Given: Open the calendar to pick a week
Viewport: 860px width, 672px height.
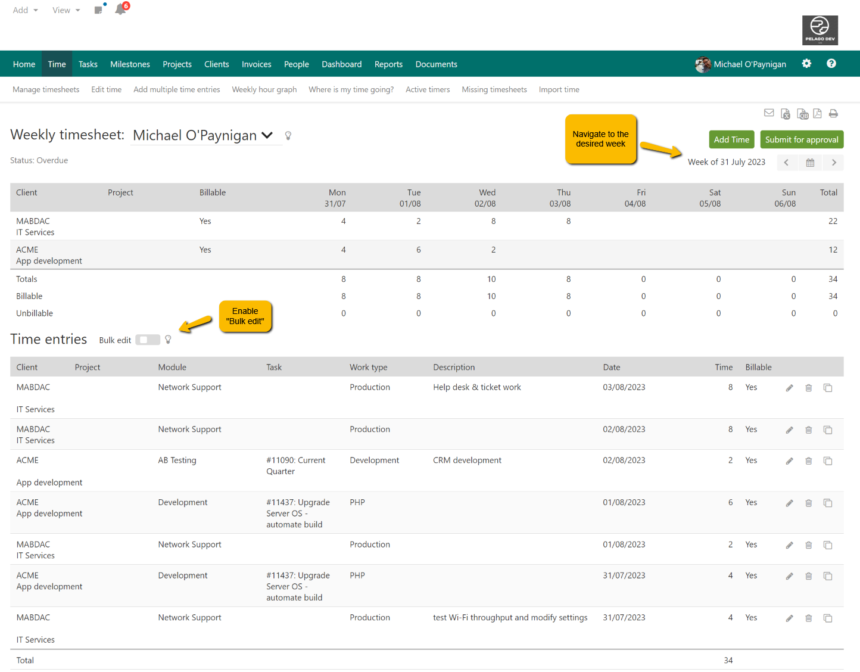Looking at the screenshot, I should point(810,162).
